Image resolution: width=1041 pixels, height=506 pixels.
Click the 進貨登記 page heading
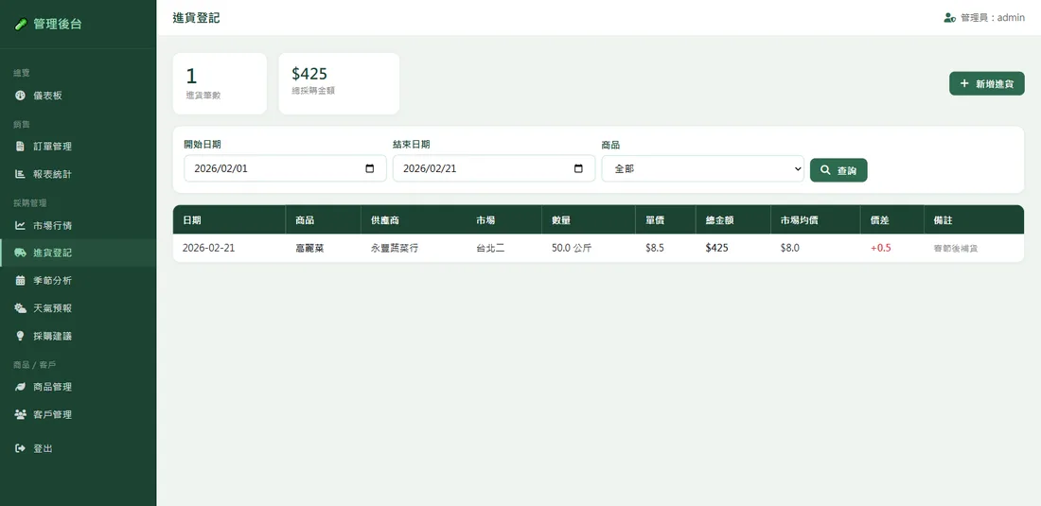click(196, 18)
